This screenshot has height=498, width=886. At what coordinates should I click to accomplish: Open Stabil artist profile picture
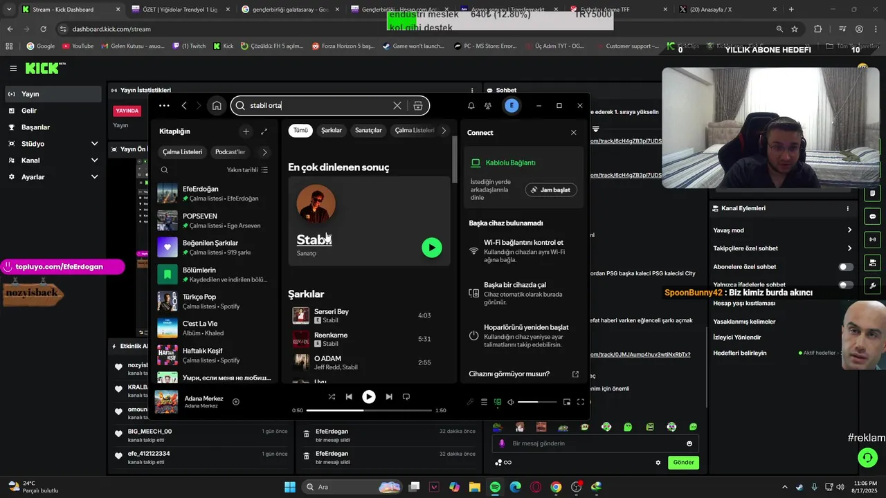pos(316,204)
